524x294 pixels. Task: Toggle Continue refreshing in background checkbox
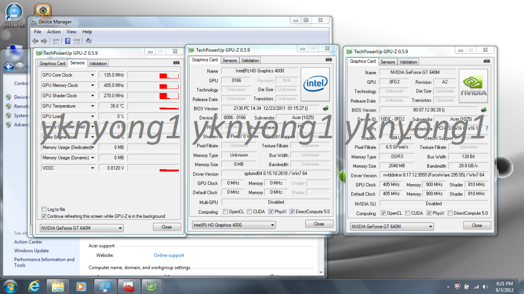point(44,216)
